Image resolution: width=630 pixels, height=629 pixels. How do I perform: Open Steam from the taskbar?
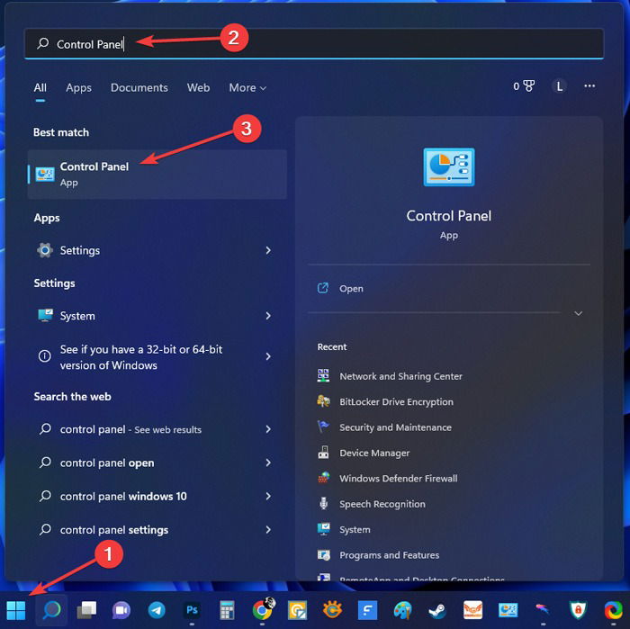click(437, 610)
